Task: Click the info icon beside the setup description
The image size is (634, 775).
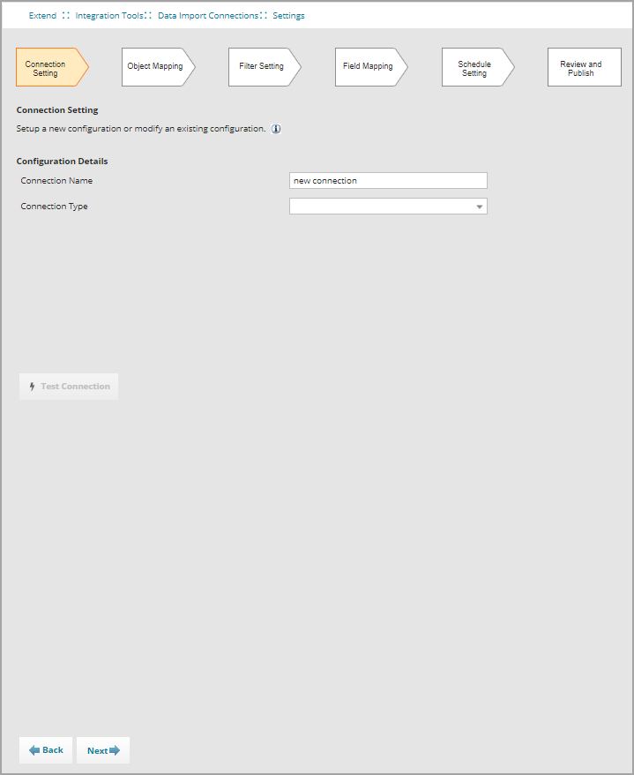Action: 276,129
